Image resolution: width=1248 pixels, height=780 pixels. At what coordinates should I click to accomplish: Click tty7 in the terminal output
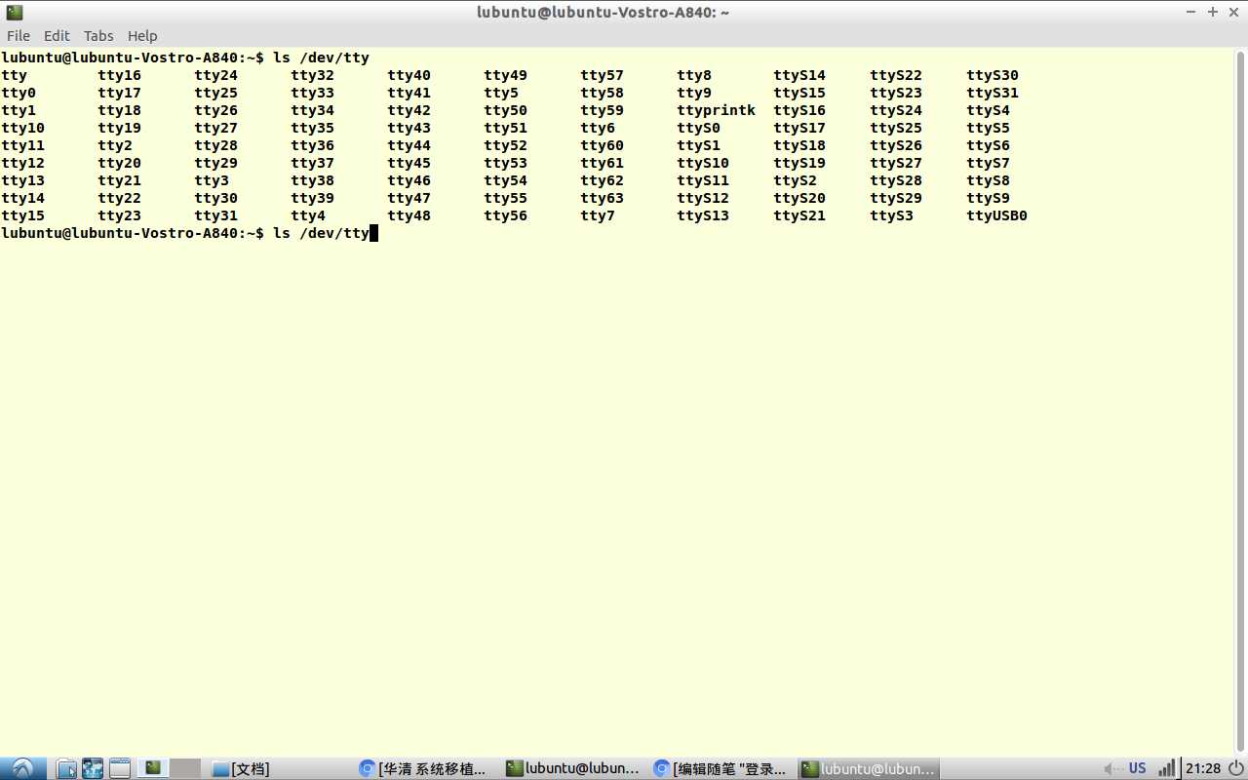point(598,215)
